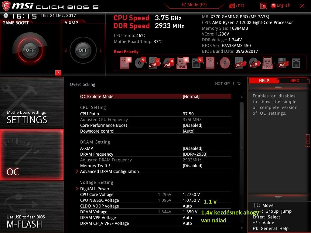This screenshot has height=233, width=311.
Task: Edit CPU Core Voltage value 1.2750 V
Action: coord(191,194)
